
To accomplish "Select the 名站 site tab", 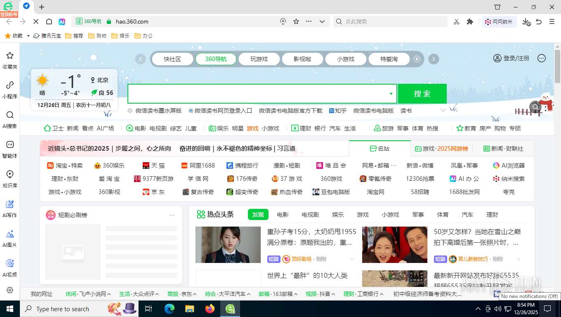I will tap(380, 149).
